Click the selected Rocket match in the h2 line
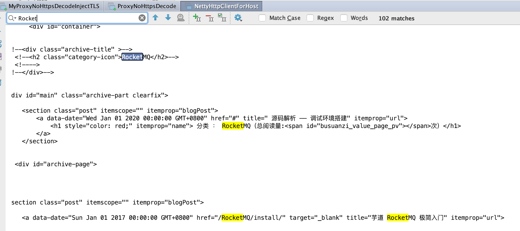Image resolution: width=520 pixels, height=231 pixels. tap(132, 57)
